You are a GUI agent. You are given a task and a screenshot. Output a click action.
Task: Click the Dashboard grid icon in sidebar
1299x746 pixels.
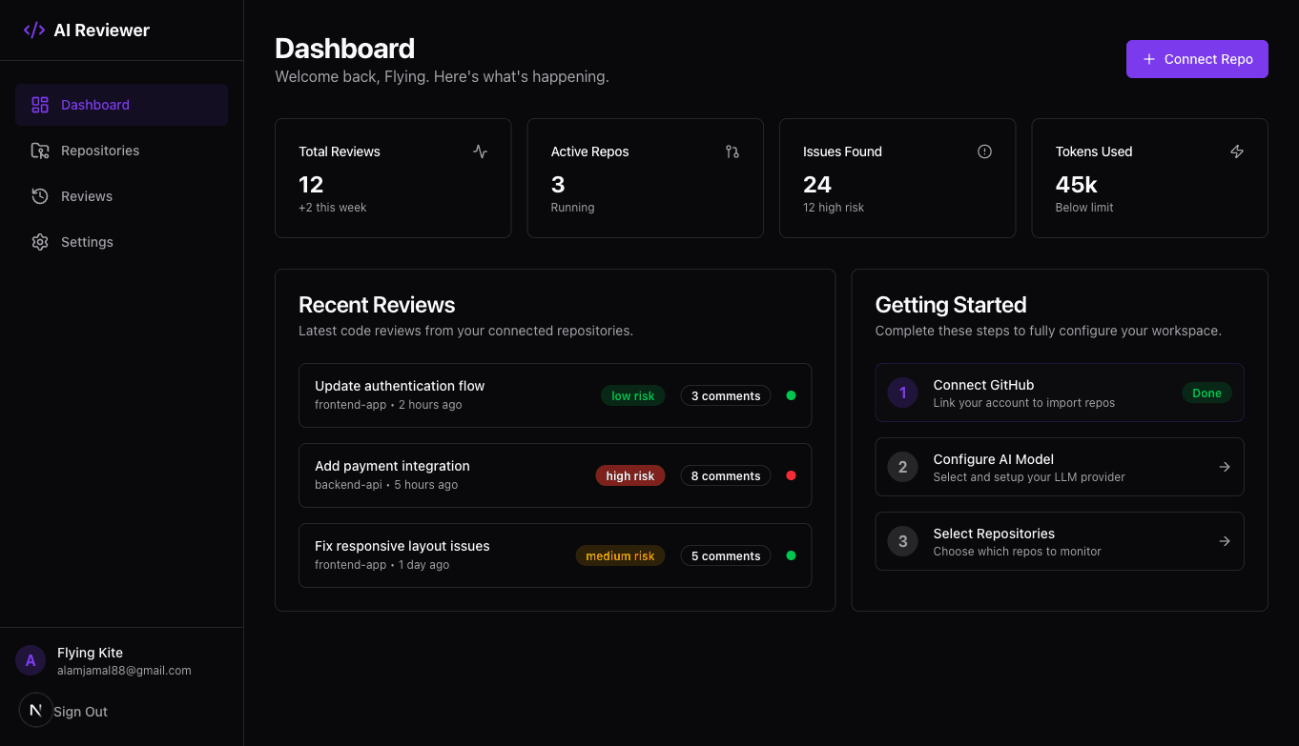point(40,105)
